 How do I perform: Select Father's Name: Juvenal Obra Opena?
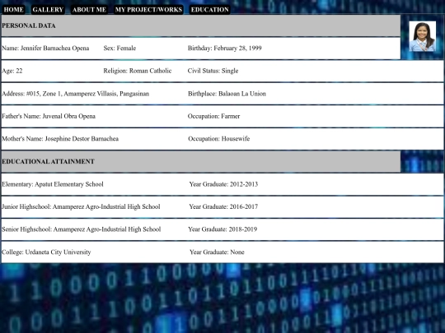[49, 116]
